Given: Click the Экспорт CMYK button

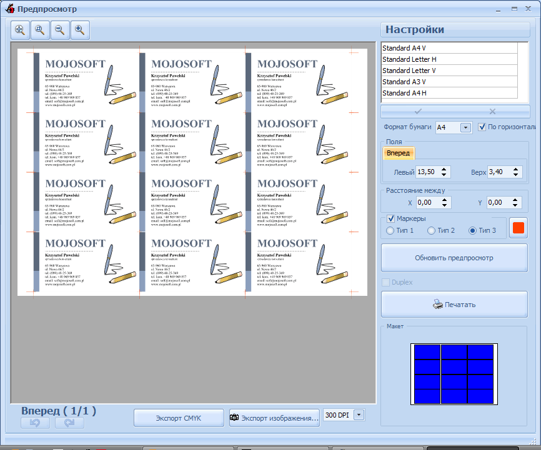Looking at the screenshot, I should (x=179, y=418).
